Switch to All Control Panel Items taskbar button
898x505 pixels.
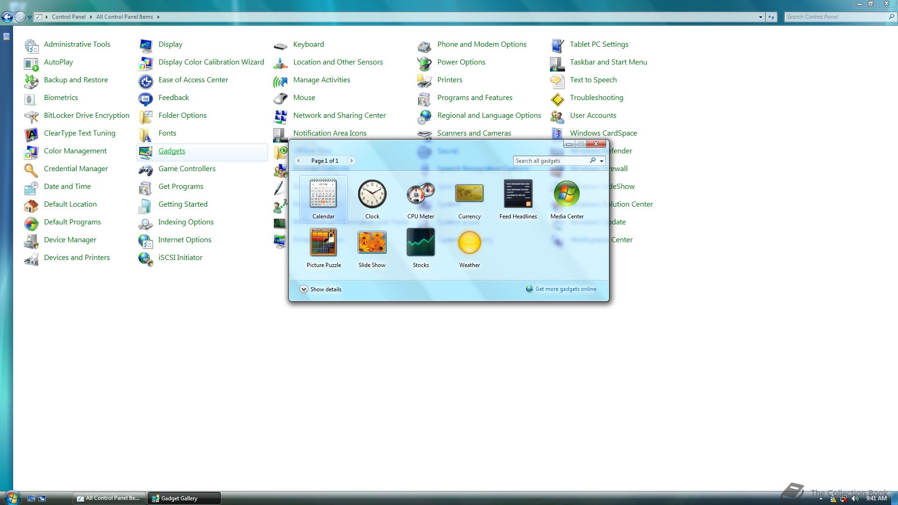pyautogui.click(x=109, y=498)
